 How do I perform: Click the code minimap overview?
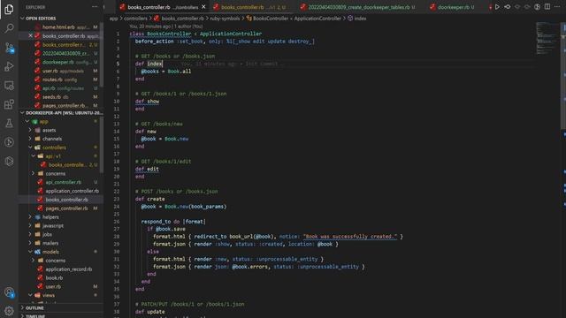[547, 38]
